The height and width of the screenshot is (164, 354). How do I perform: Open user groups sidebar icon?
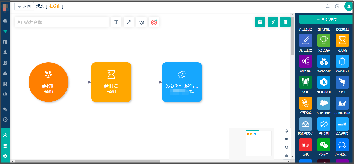click(x=5, y=63)
